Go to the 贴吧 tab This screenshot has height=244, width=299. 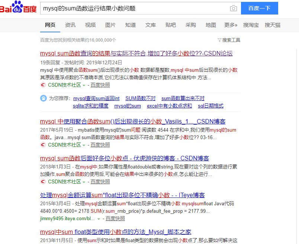tap(171, 25)
